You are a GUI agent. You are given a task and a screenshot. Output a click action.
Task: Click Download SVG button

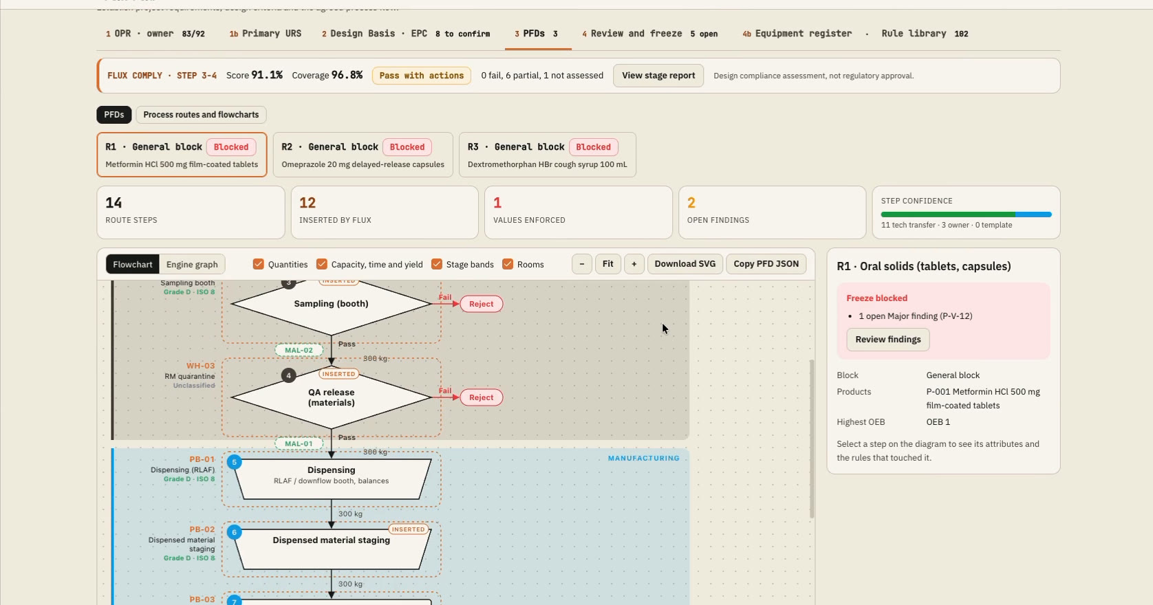(685, 264)
